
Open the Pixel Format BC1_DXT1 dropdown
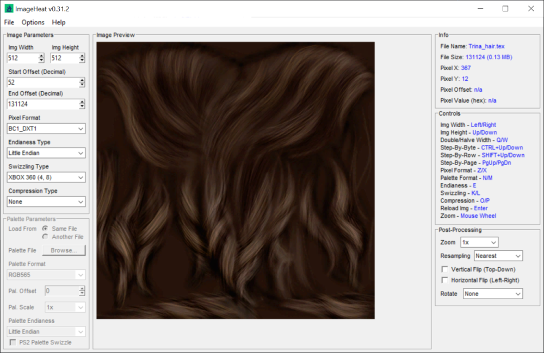(x=46, y=129)
